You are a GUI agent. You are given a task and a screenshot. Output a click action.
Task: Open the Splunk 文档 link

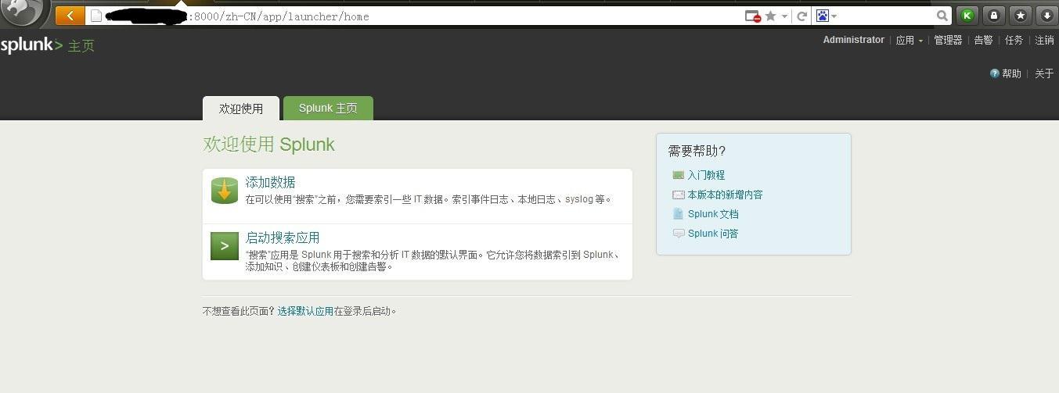pyautogui.click(x=713, y=214)
